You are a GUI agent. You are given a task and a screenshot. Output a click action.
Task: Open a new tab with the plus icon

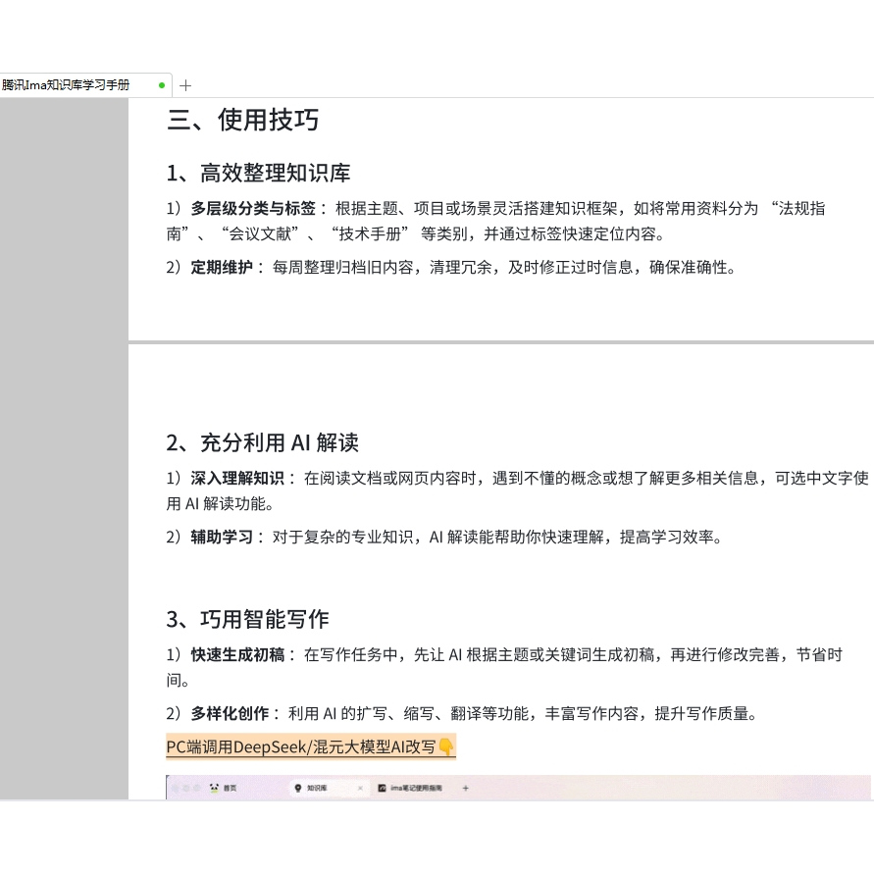185,86
